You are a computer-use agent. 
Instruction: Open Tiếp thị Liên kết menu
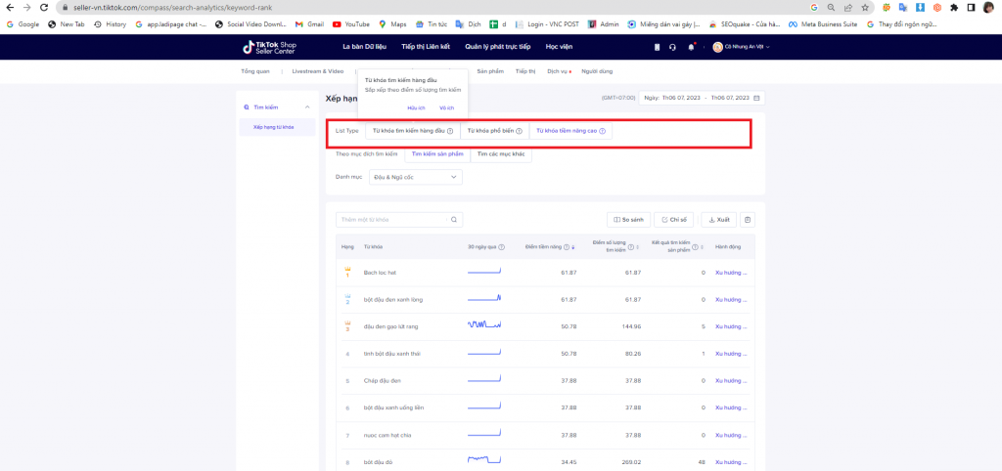click(426, 47)
